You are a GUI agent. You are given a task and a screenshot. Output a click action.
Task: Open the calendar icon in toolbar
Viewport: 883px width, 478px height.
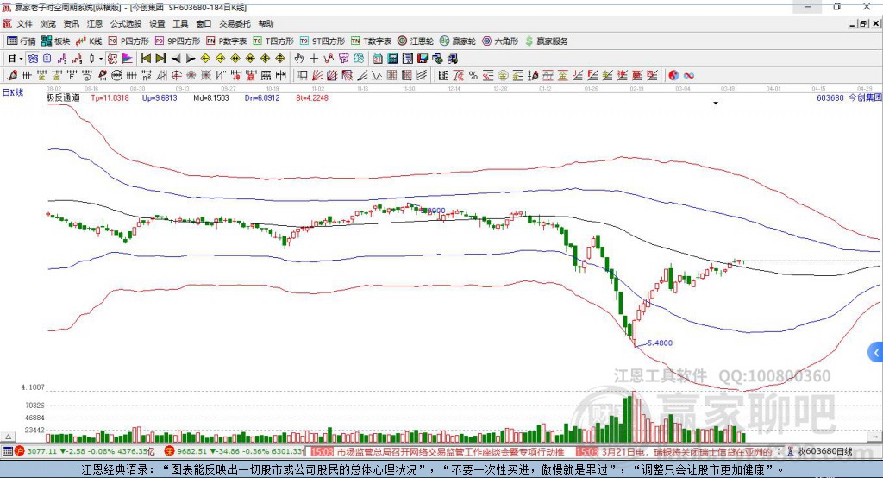(x=378, y=59)
